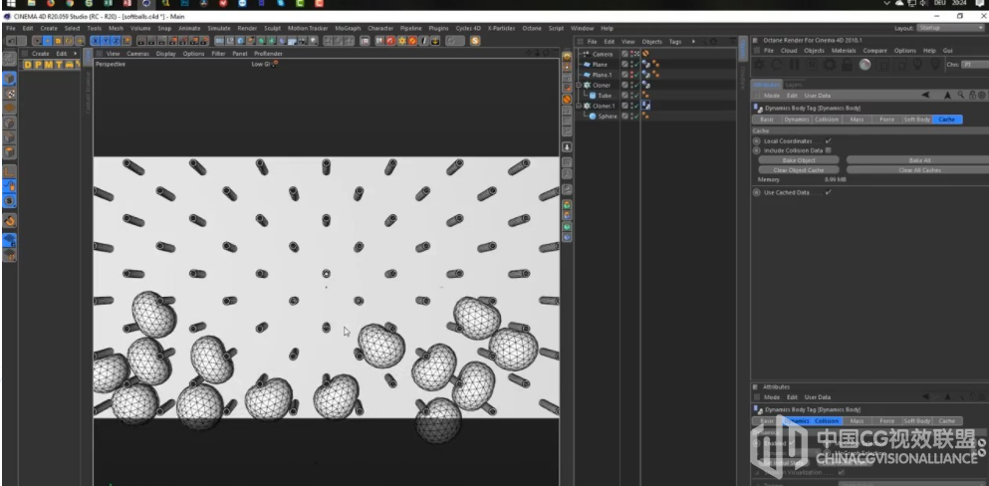Toggle Cloner.1 enable checkmark

pos(635,106)
